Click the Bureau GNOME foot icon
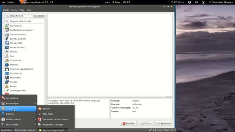 pos(7,39)
